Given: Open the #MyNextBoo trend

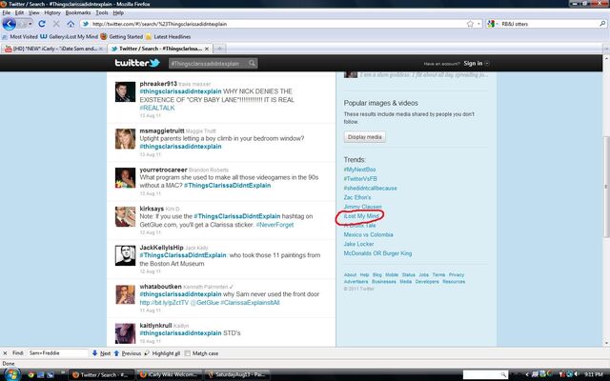Looking at the screenshot, I should click(359, 170).
